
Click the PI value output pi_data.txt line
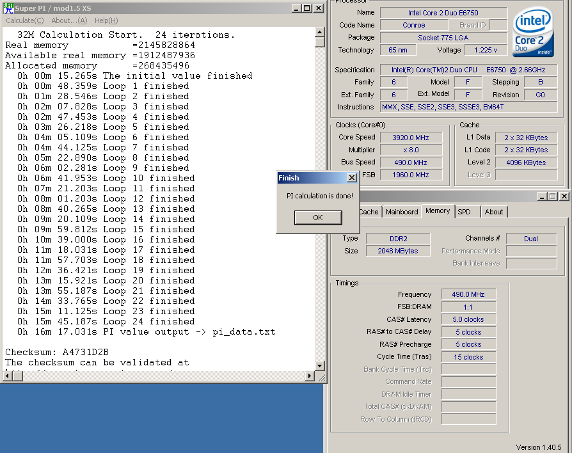coord(146,331)
